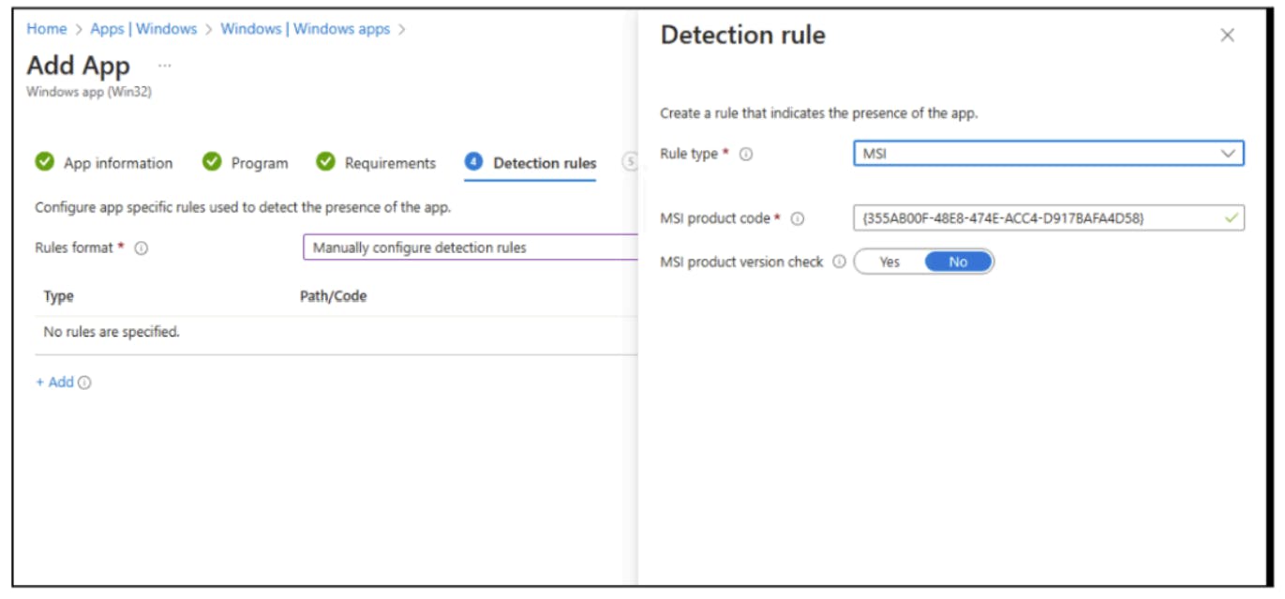Set MSI product version check to Yes
1285x599 pixels.
pyautogui.click(x=889, y=262)
